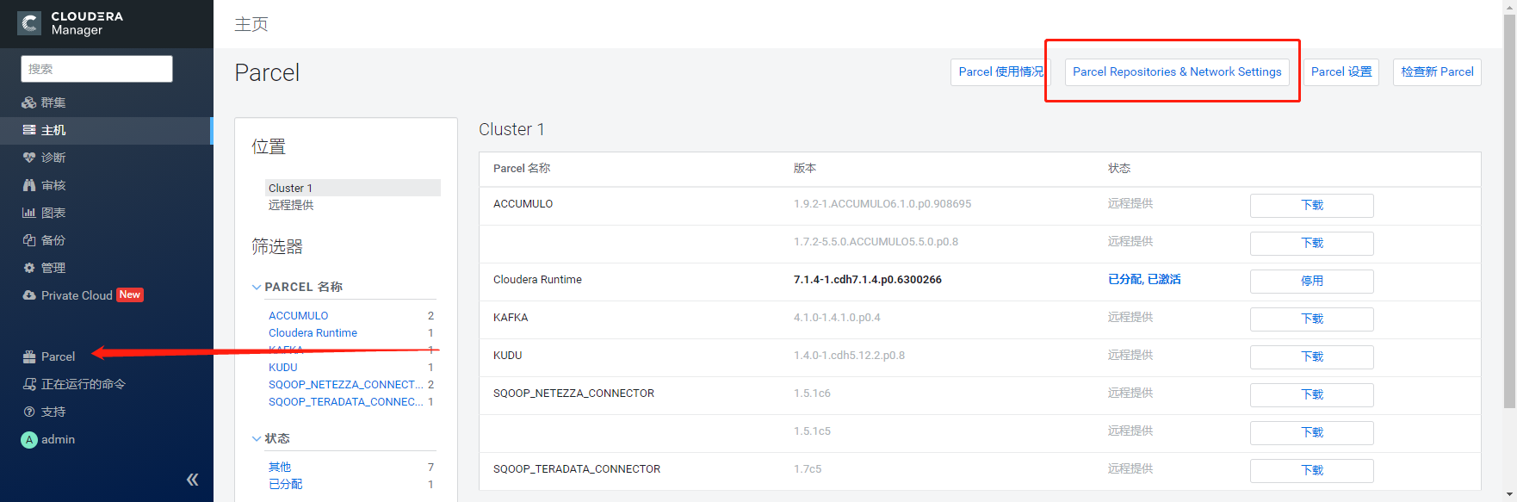Viewport: 1517px width, 502px height.
Task: Click the 主页 breadcrumb
Action: point(251,24)
